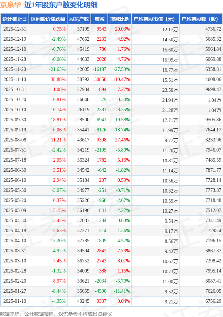Click the 区间股价涨跌幅 column header
The image size is (223, 317).
(x=48, y=19)
